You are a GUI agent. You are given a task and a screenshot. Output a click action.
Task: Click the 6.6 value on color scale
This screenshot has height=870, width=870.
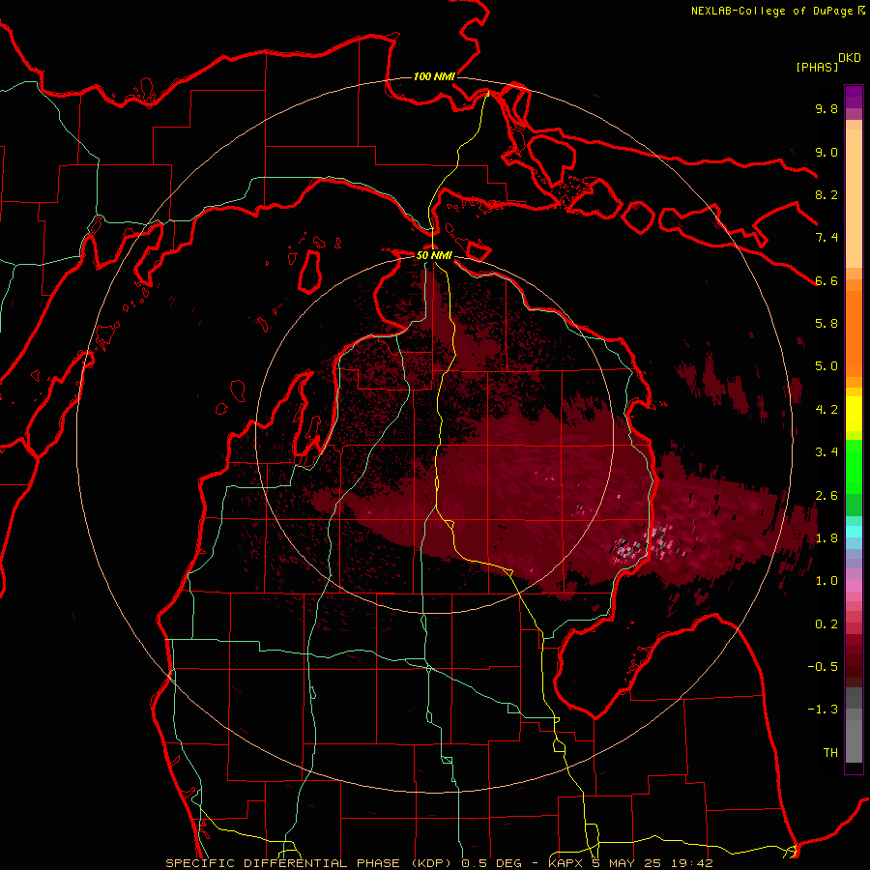826,280
